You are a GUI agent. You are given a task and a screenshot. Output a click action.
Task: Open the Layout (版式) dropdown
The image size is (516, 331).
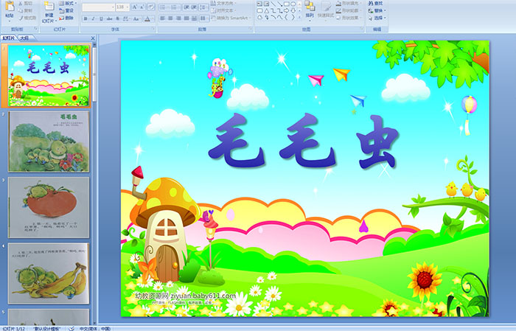[x=68, y=3]
